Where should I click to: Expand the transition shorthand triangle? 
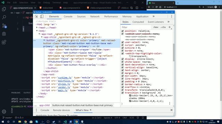click(140, 93)
